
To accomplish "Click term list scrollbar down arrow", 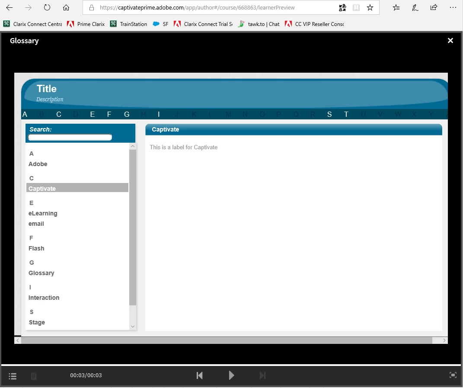I will tap(133, 327).
